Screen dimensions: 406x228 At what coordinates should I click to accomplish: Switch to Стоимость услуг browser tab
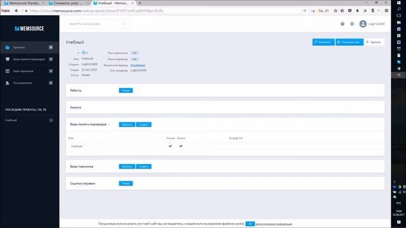69,3
